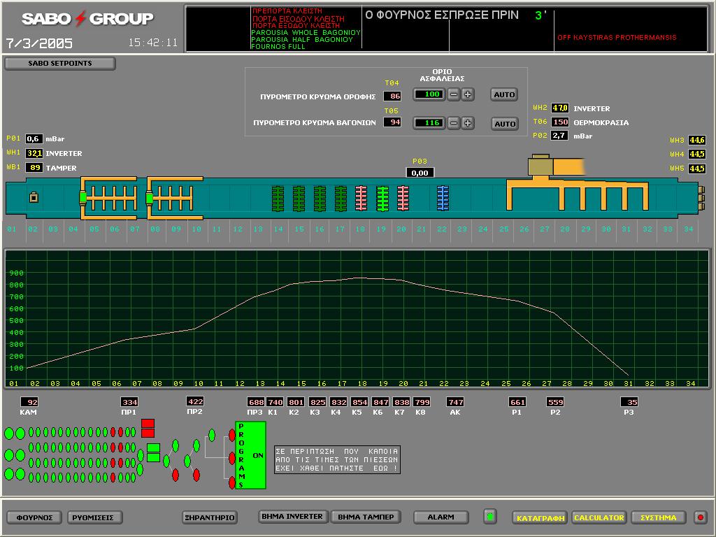Click the OFF KAYSTIRAS PROTHERMANSIS alarm text
This screenshot has width=716, height=537.
[x=617, y=38]
